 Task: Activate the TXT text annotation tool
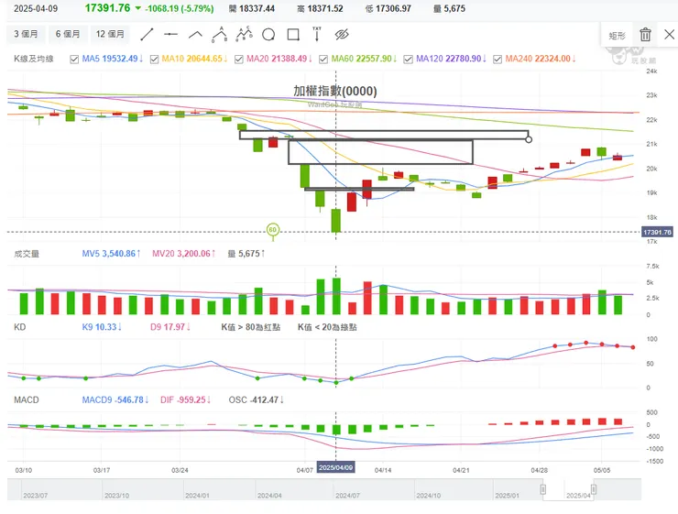click(317, 34)
